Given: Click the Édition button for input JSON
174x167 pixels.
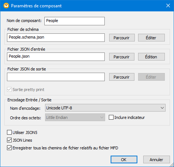Looking at the screenshot, I should click(151, 57).
